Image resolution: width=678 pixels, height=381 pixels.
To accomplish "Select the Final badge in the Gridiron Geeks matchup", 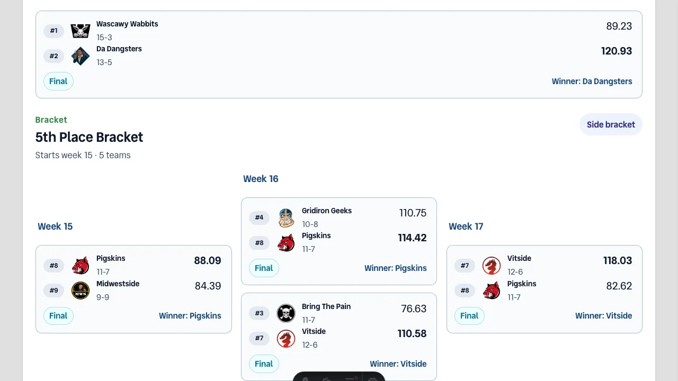I will (x=264, y=268).
